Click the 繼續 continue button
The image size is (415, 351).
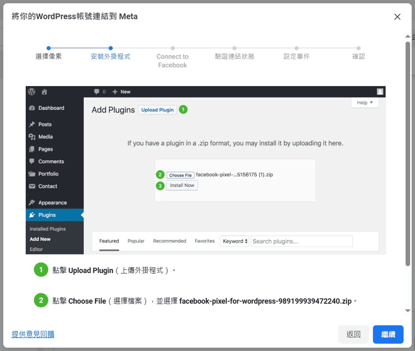[x=388, y=334]
